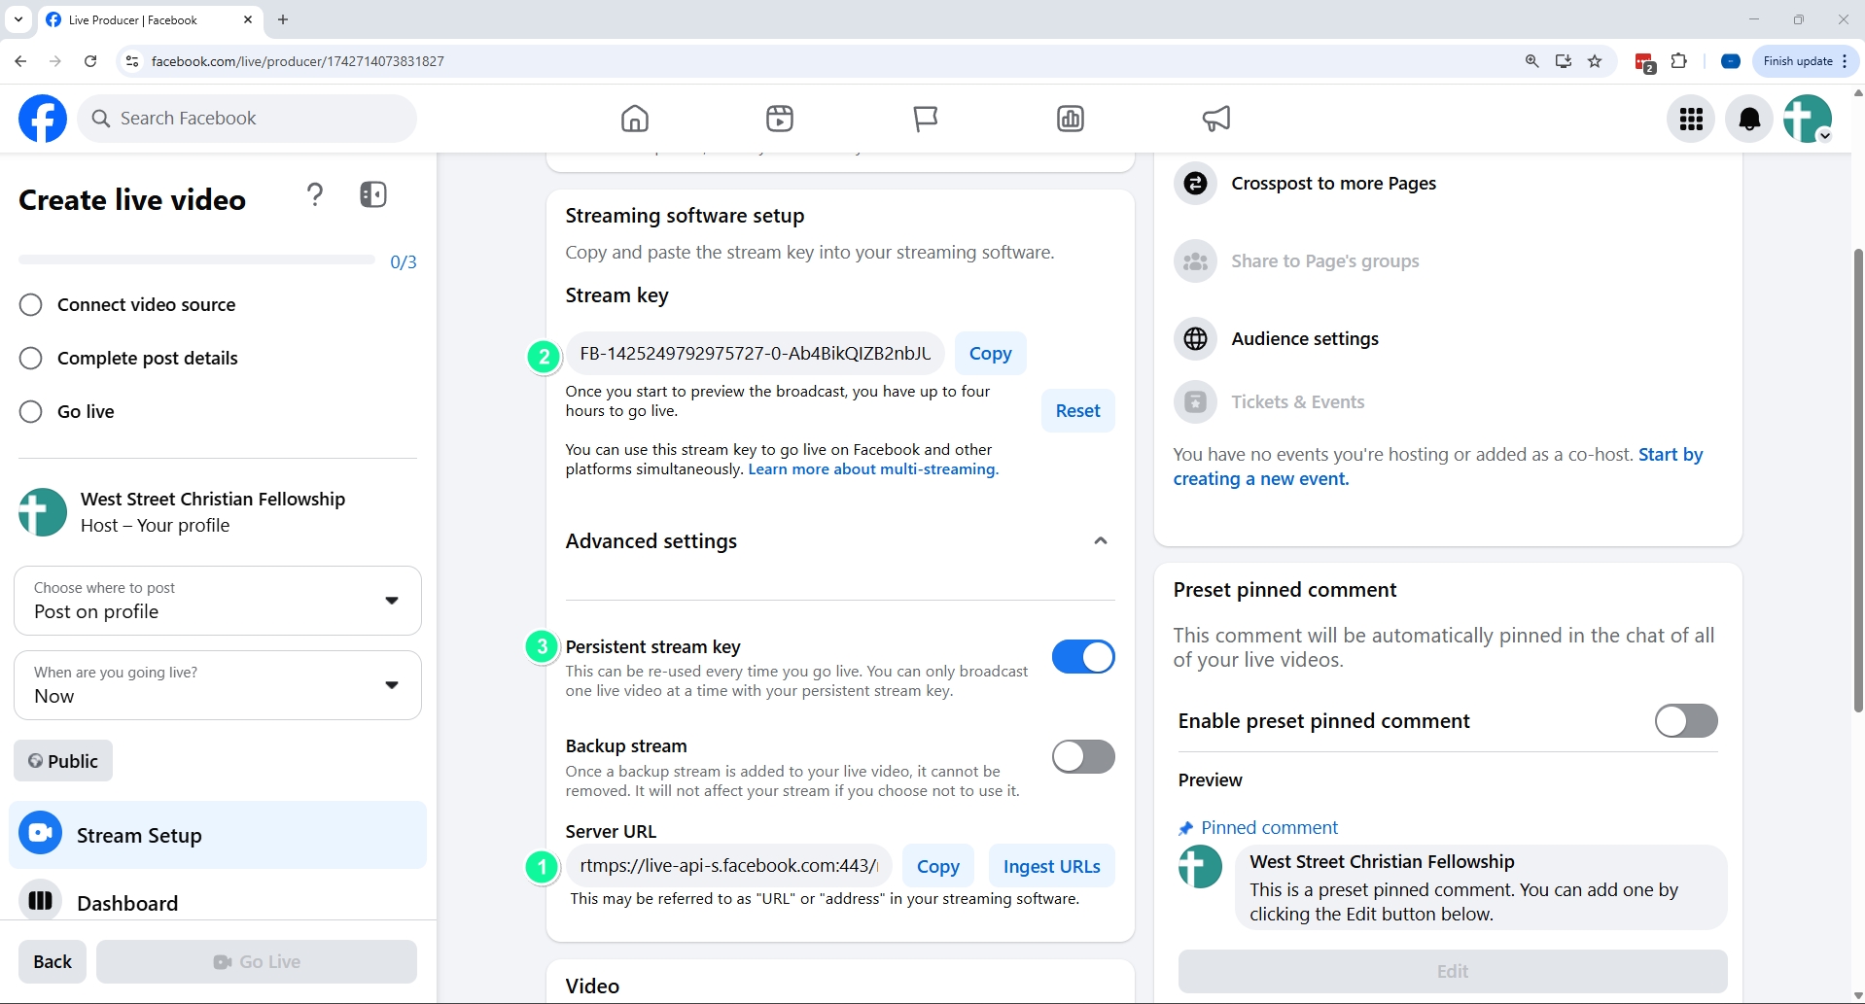Click the Finish update button
This screenshot has width=1865, height=1004.
[x=1805, y=61]
